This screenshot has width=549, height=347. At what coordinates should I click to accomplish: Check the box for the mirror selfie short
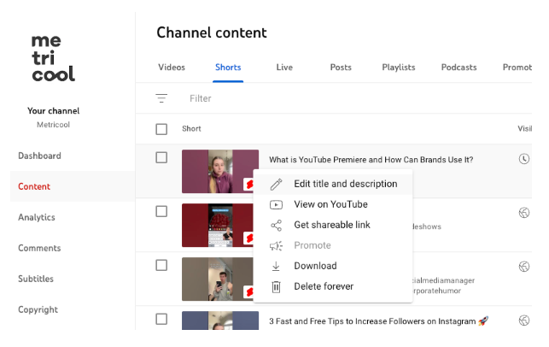(161, 265)
